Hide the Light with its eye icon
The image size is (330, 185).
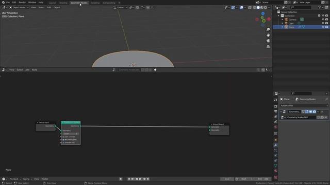coord(323,23)
